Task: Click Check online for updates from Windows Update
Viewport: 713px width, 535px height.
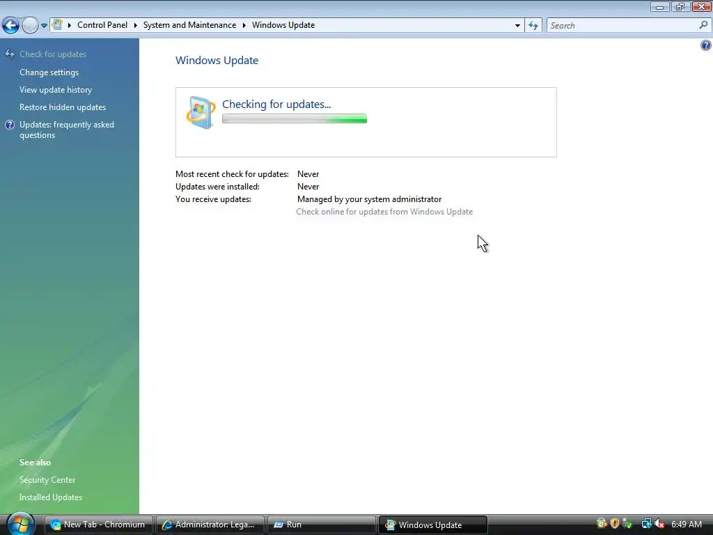Action: (384, 212)
